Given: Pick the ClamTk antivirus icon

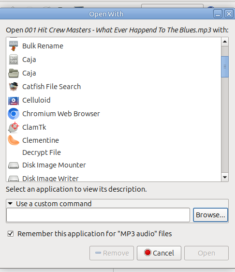Looking at the screenshot, I should pyautogui.click(x=14, y=127).
